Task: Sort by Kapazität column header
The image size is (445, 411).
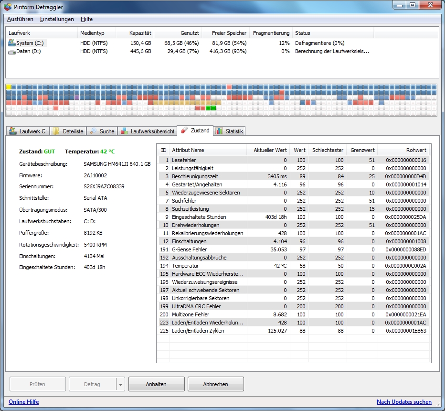Action: 135,33
